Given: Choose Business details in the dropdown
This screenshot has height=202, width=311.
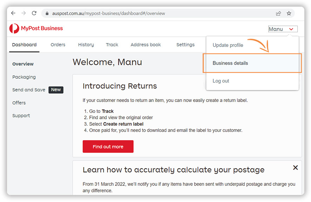Looking at the screenshot, I should tap(252, 63).
